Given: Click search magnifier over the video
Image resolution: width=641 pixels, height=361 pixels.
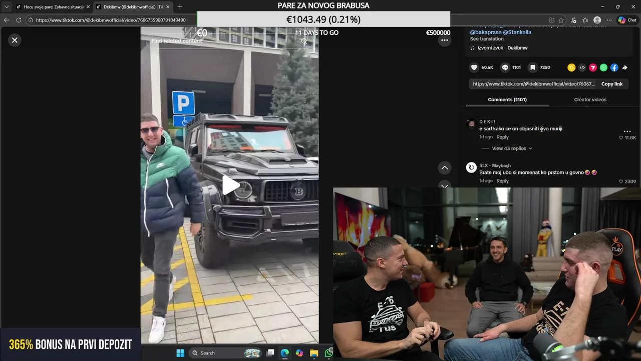Looking at the screenshot, I should click(x=304, y=41).
